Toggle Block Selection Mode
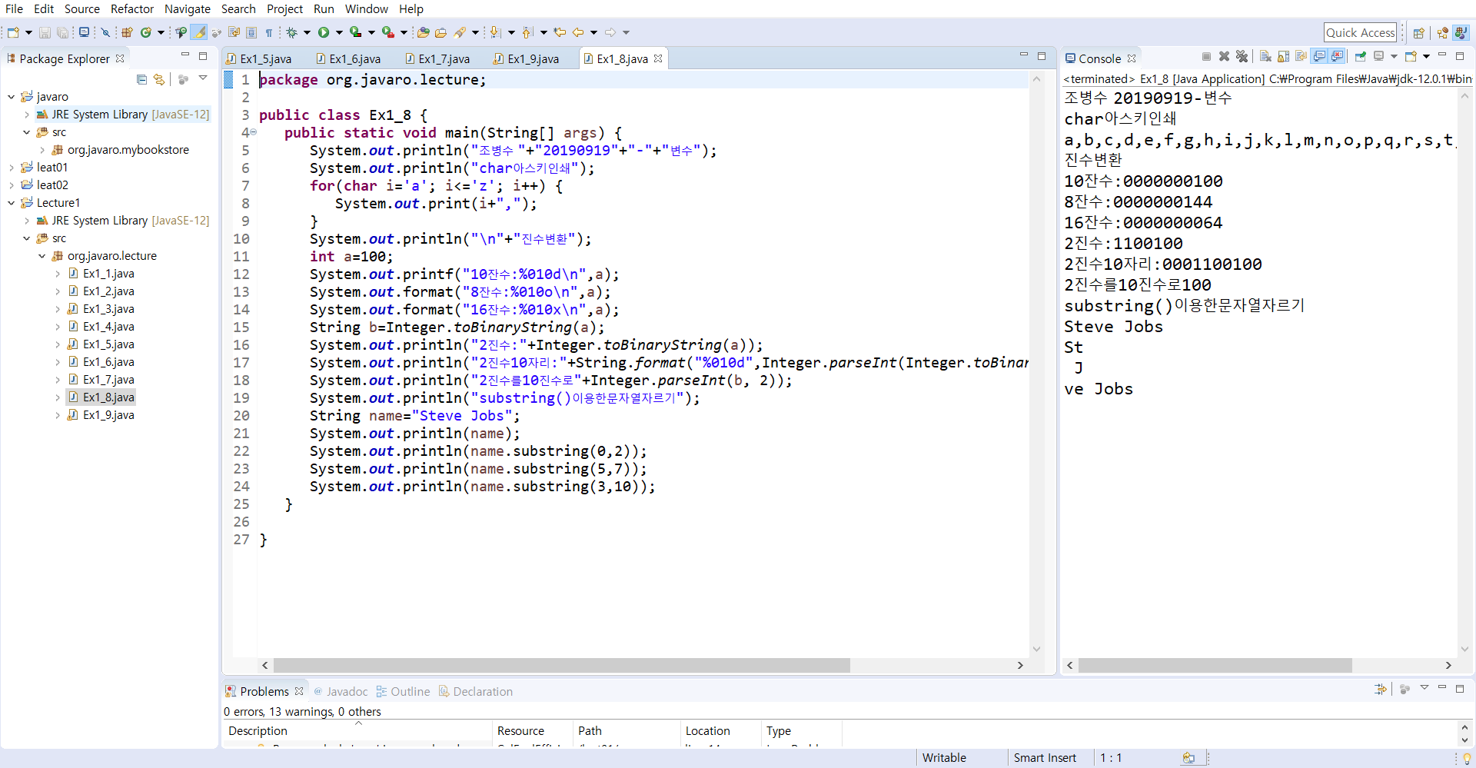The image size is (1476, 768). click(251, 32)
